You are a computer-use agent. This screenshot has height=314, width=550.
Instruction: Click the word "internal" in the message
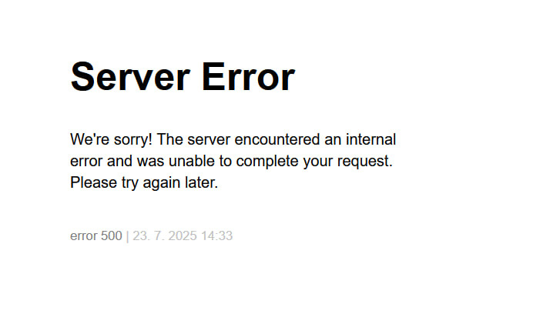(x=371, y=139)
